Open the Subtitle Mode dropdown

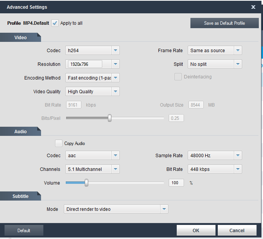pos(164,209)
